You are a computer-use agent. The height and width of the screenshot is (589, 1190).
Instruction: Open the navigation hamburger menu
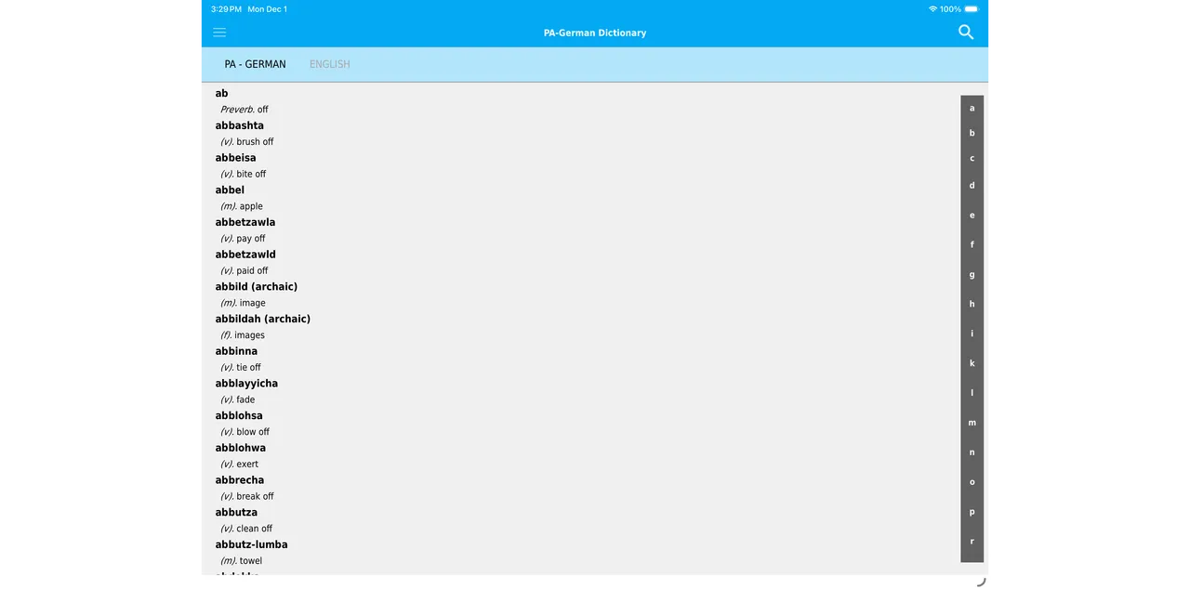click(219, 33)
